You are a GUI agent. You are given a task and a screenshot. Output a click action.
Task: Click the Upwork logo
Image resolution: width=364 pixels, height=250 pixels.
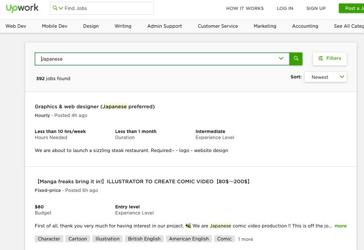pos(22,8)
